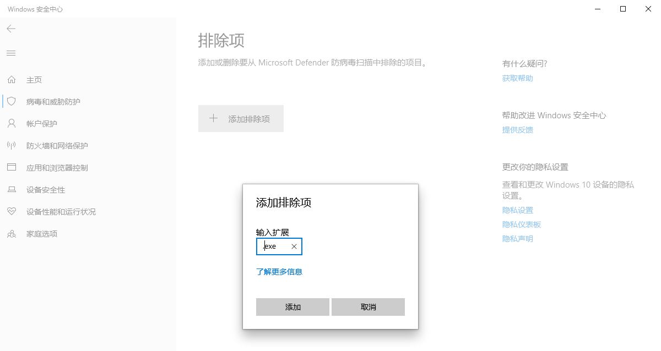This screenshot has height=351, width=661.
Task: Open the 隐私仪表板 link
Action: [x=521, y=224]
